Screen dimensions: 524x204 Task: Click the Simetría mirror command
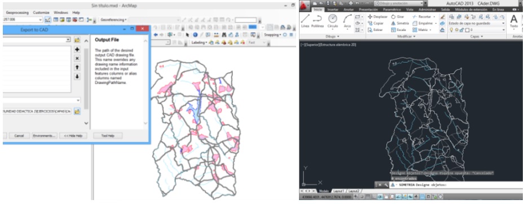click(398, 23)
